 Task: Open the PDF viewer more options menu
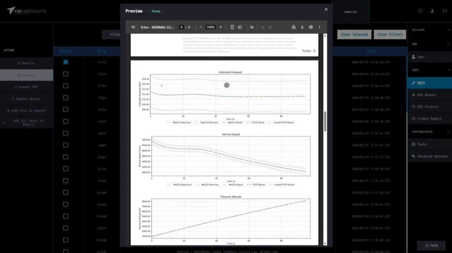coord(319,27)
